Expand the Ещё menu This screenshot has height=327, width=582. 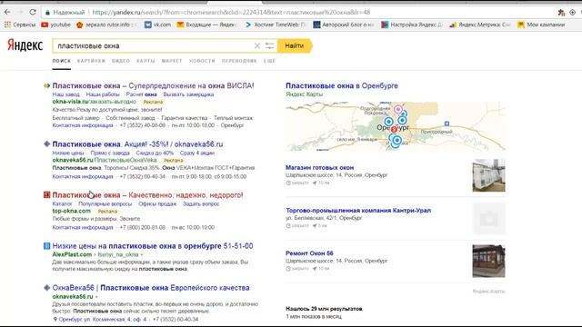pos(269,61)
